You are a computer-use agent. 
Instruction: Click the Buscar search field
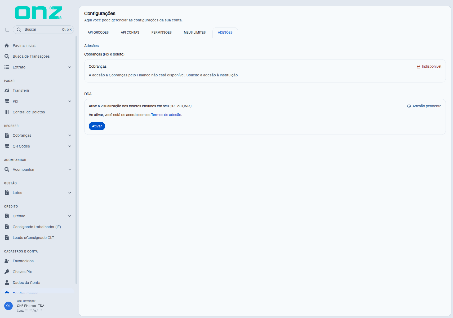43,30
